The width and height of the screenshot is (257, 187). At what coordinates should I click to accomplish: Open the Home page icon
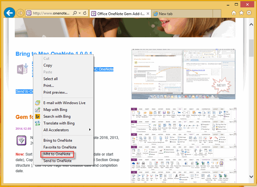tap(234, 13)
